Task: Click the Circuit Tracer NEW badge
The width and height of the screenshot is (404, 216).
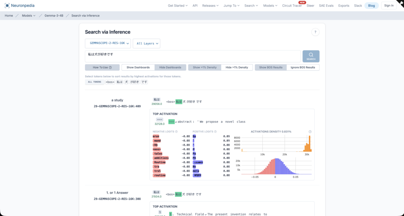Action: [302, 2]
